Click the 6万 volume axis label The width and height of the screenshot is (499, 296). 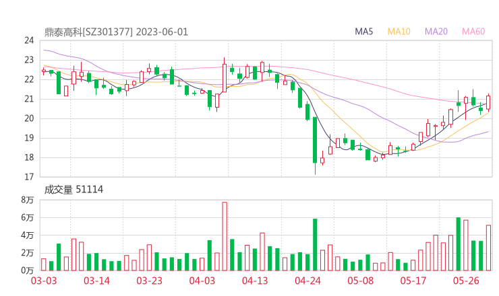tap(28, 218)
